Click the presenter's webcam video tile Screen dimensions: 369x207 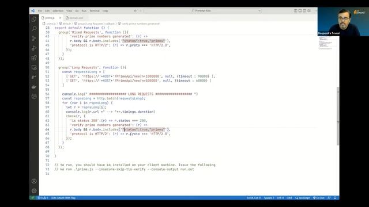(343, 21)
